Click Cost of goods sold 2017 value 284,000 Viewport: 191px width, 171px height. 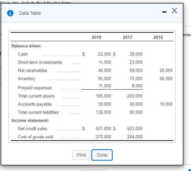coord(135,137)
